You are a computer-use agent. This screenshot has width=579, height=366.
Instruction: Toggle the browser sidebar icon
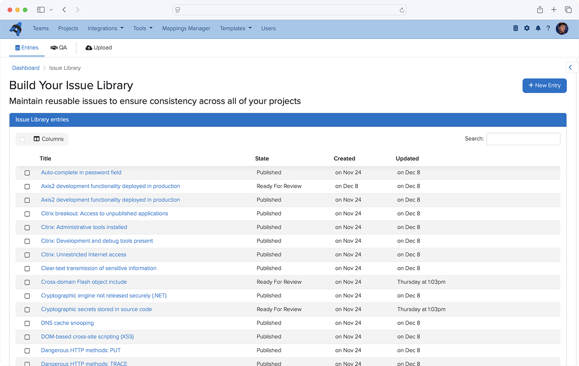click(41, 10)
